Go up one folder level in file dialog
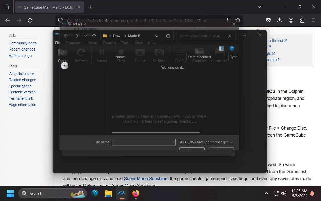Viewport: 321px width, 201px height. click(x=94, y=36)
